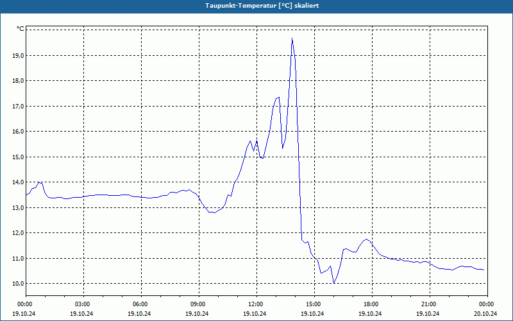The height and width of the screenshot is (321, 513).
Task: Click the 11,0 y-axis label
Action: point(19,259)
